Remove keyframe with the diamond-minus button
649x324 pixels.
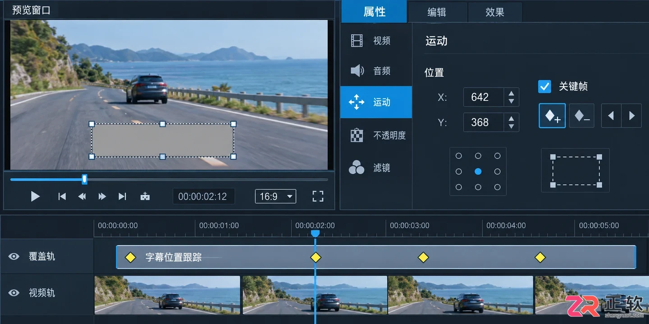(x=581, y=116)
